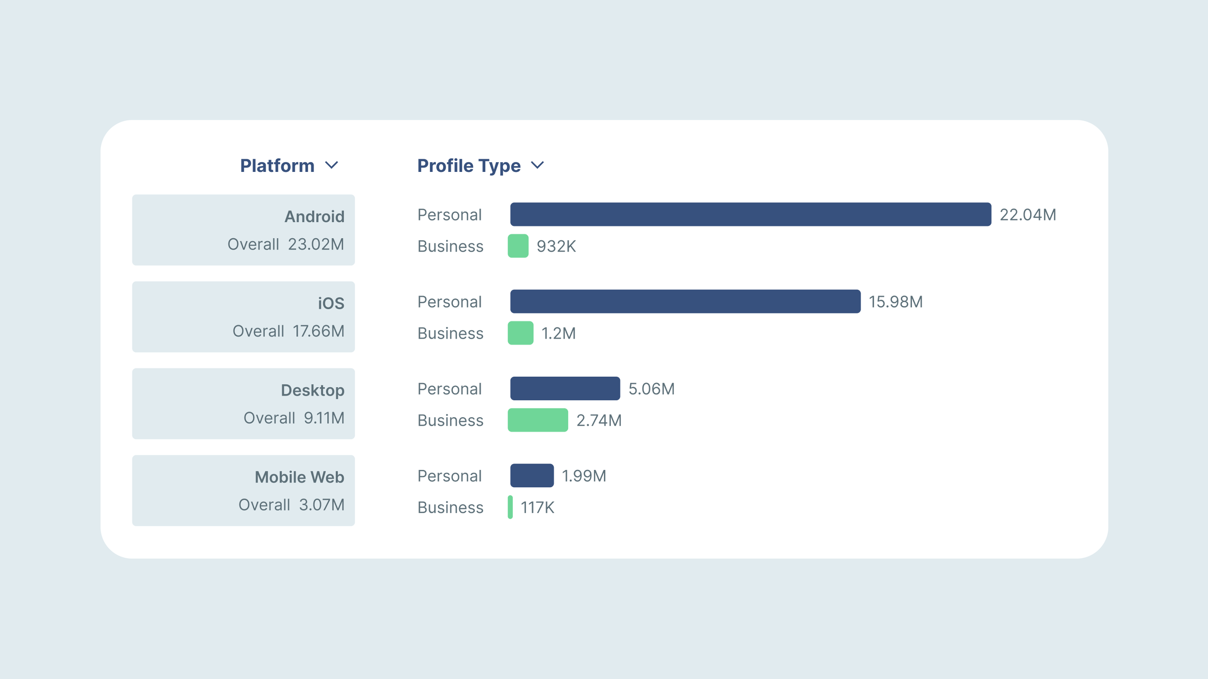This screenshot has height=679, width=1208.
Task: Open the Profile Type dropdown chevron
Action: (x=537, y=165)
